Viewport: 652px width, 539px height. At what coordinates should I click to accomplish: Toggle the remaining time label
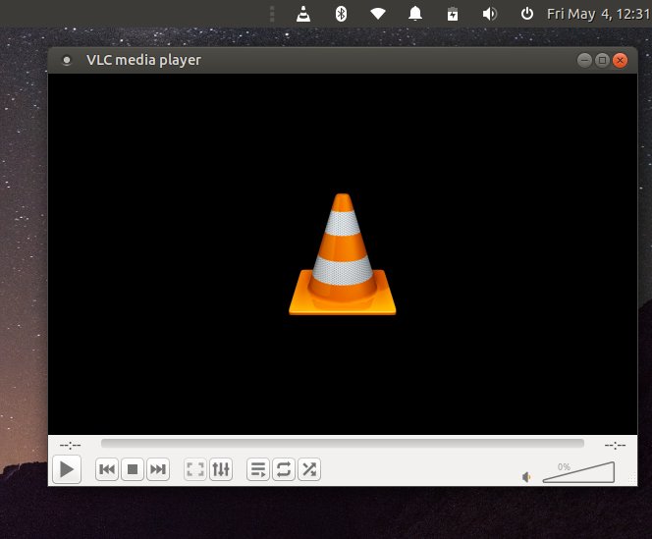615,446
